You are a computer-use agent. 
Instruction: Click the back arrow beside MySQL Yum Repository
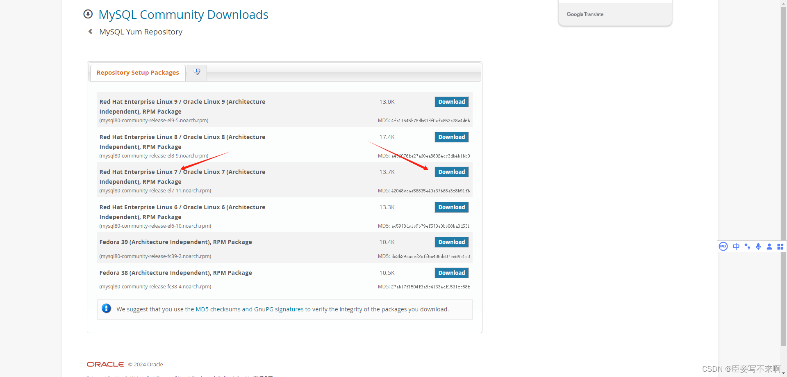click(x=90, y=32)
